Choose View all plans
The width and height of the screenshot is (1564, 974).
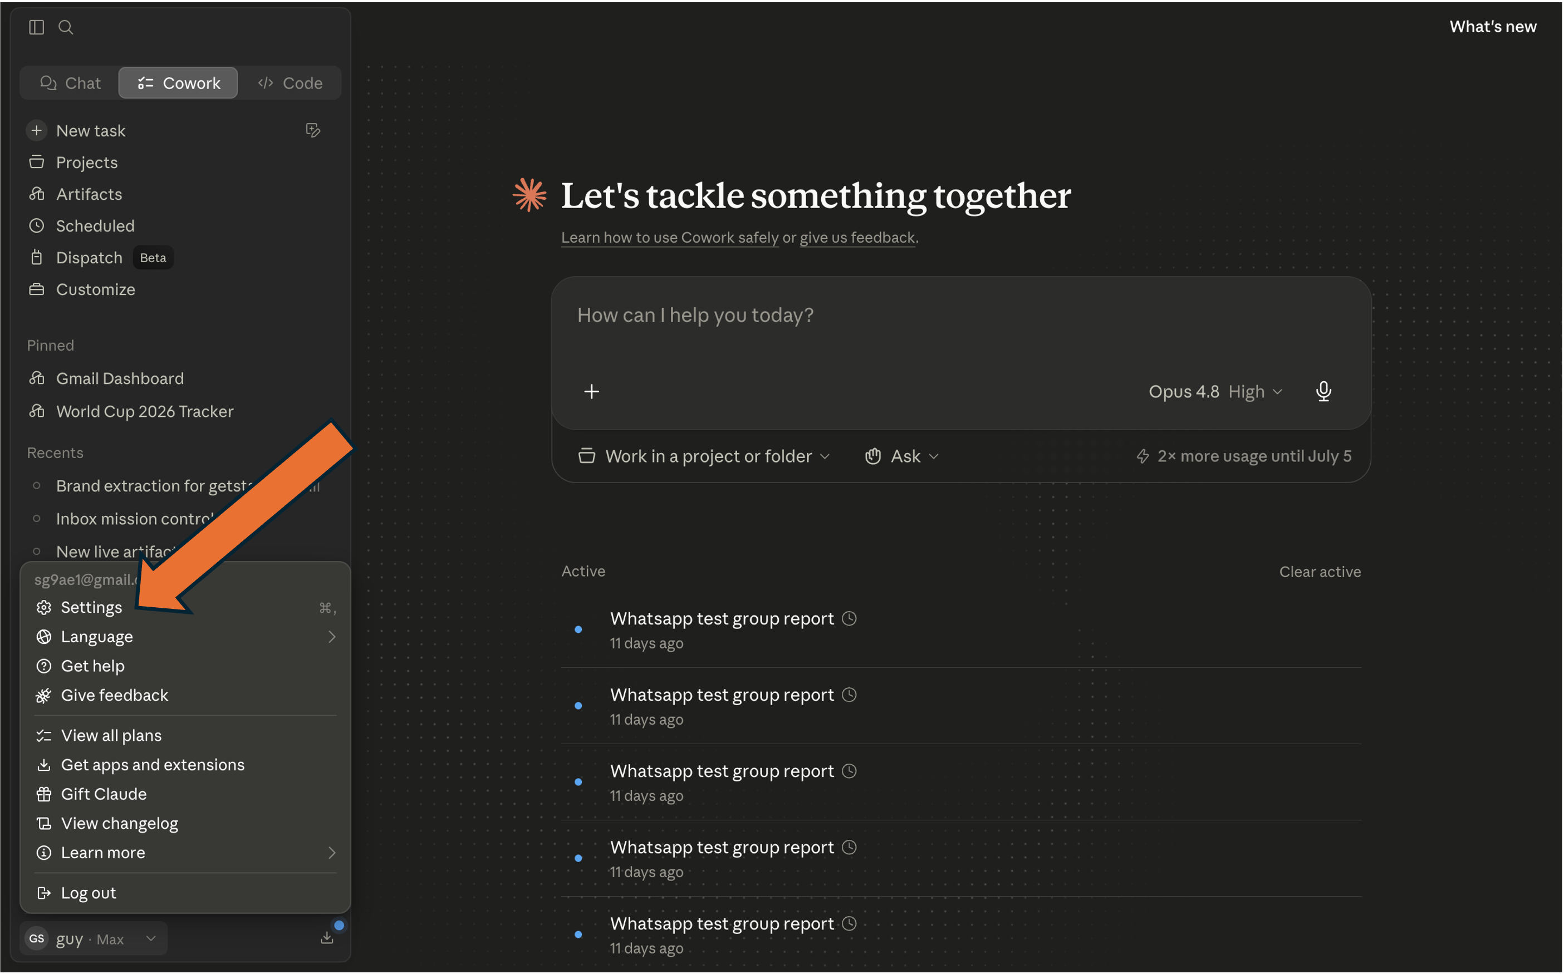[185, 736]
